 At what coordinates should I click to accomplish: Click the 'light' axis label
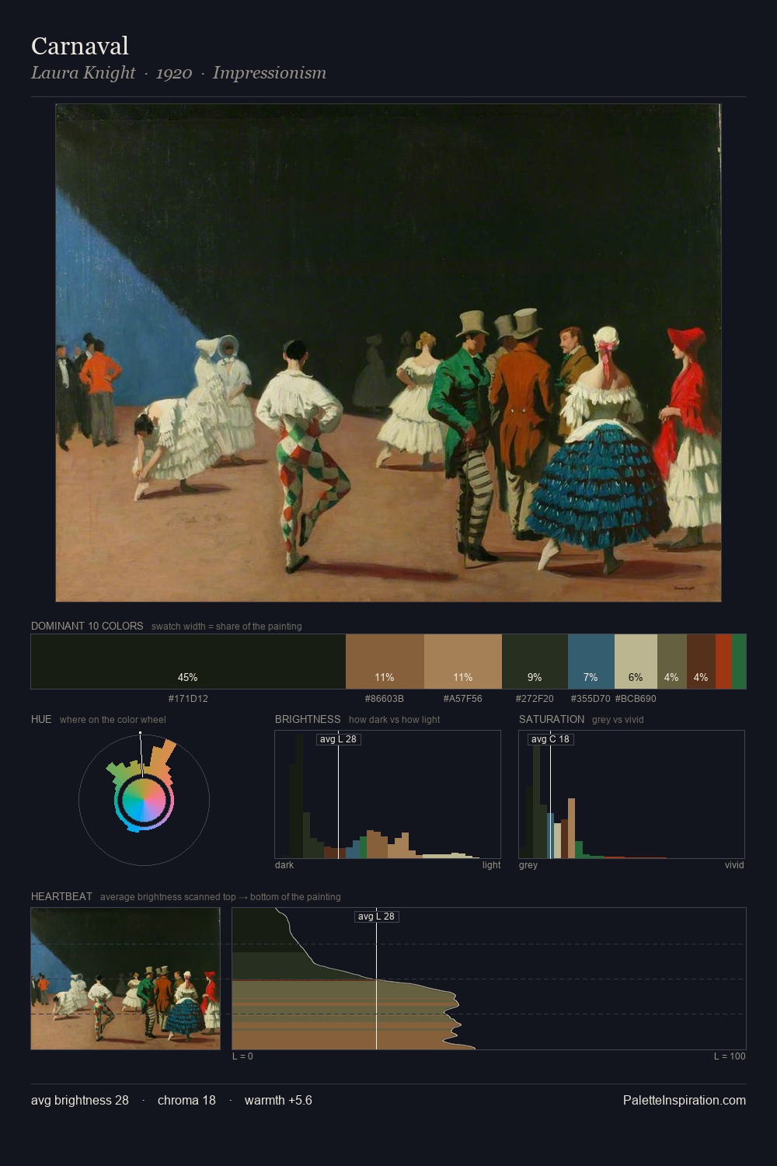click(x=491, y=865)
